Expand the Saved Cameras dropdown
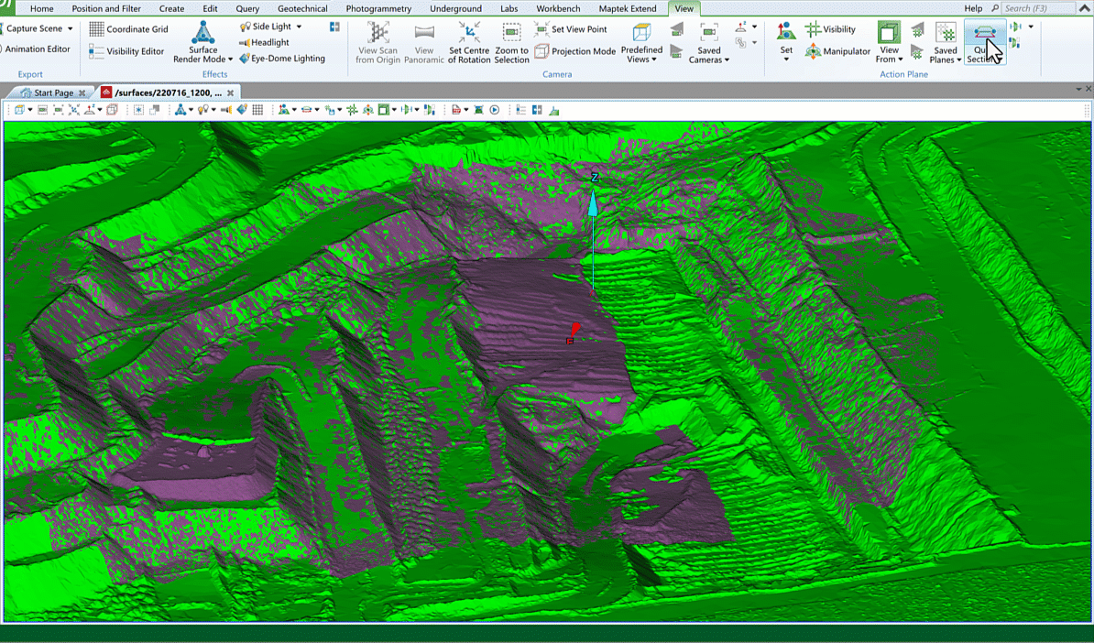The height and width of the screenshot is (643, 1094). (x=709, y=60)
